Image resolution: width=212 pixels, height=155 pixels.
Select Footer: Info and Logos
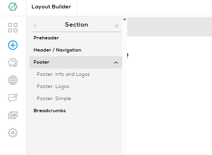63,74
